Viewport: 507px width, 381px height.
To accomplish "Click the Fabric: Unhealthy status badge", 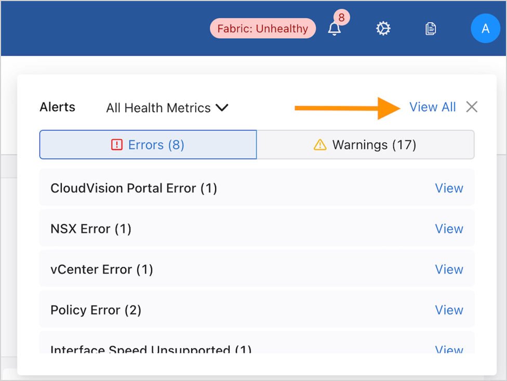I will coord(262,29).
